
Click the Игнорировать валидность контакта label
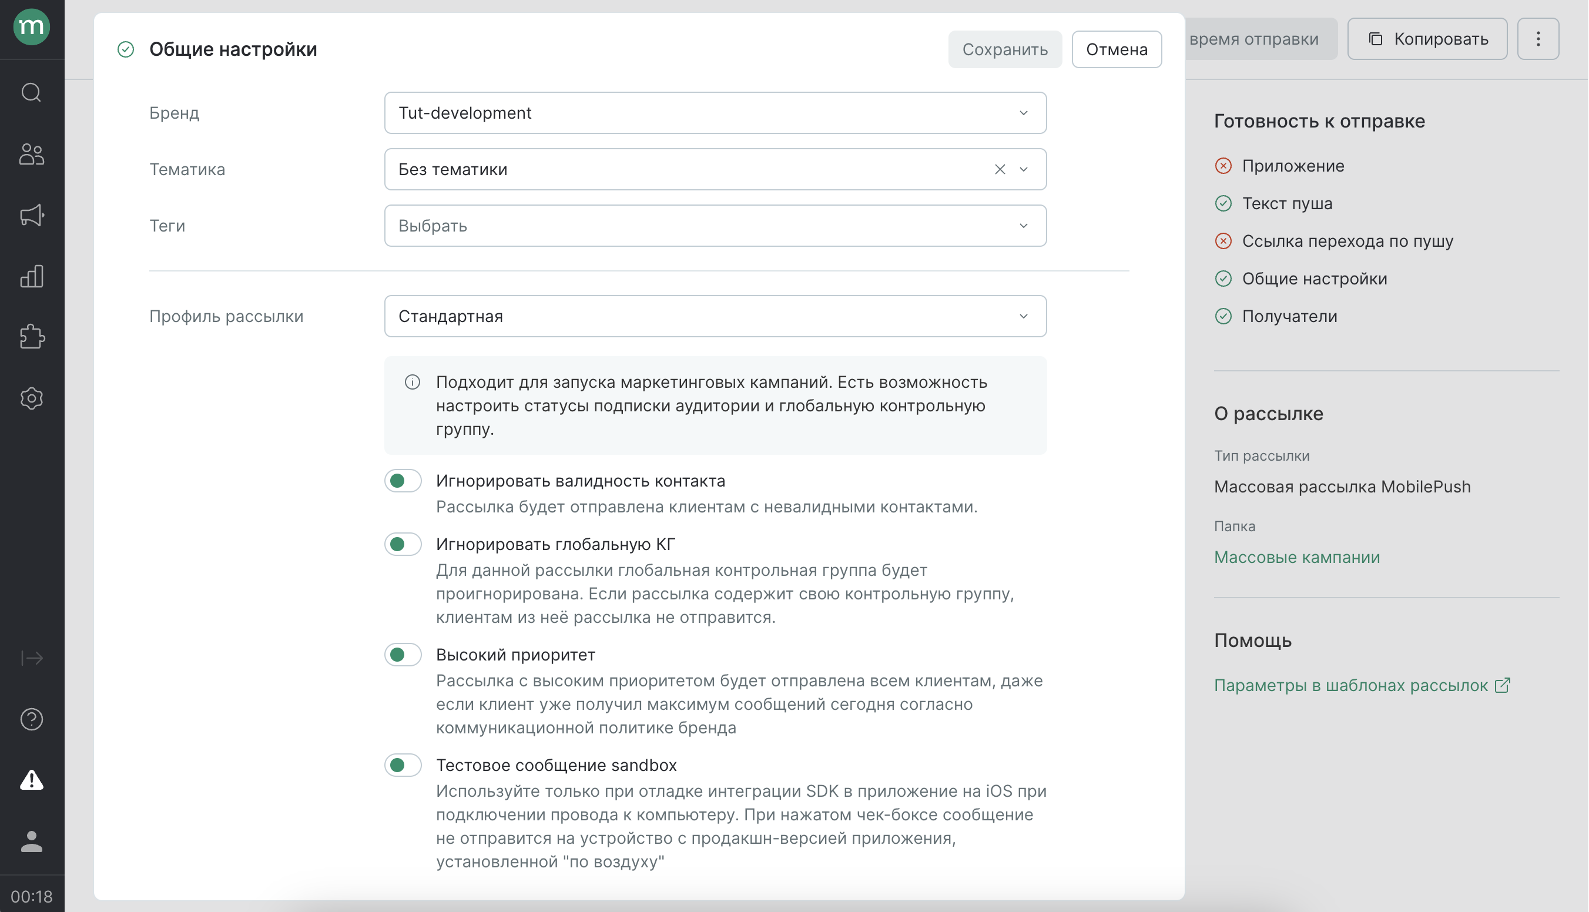point(581,481)
